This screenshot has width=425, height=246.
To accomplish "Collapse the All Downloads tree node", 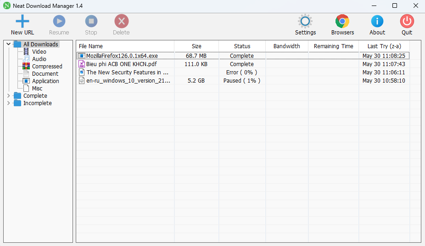I will [8, 44].
